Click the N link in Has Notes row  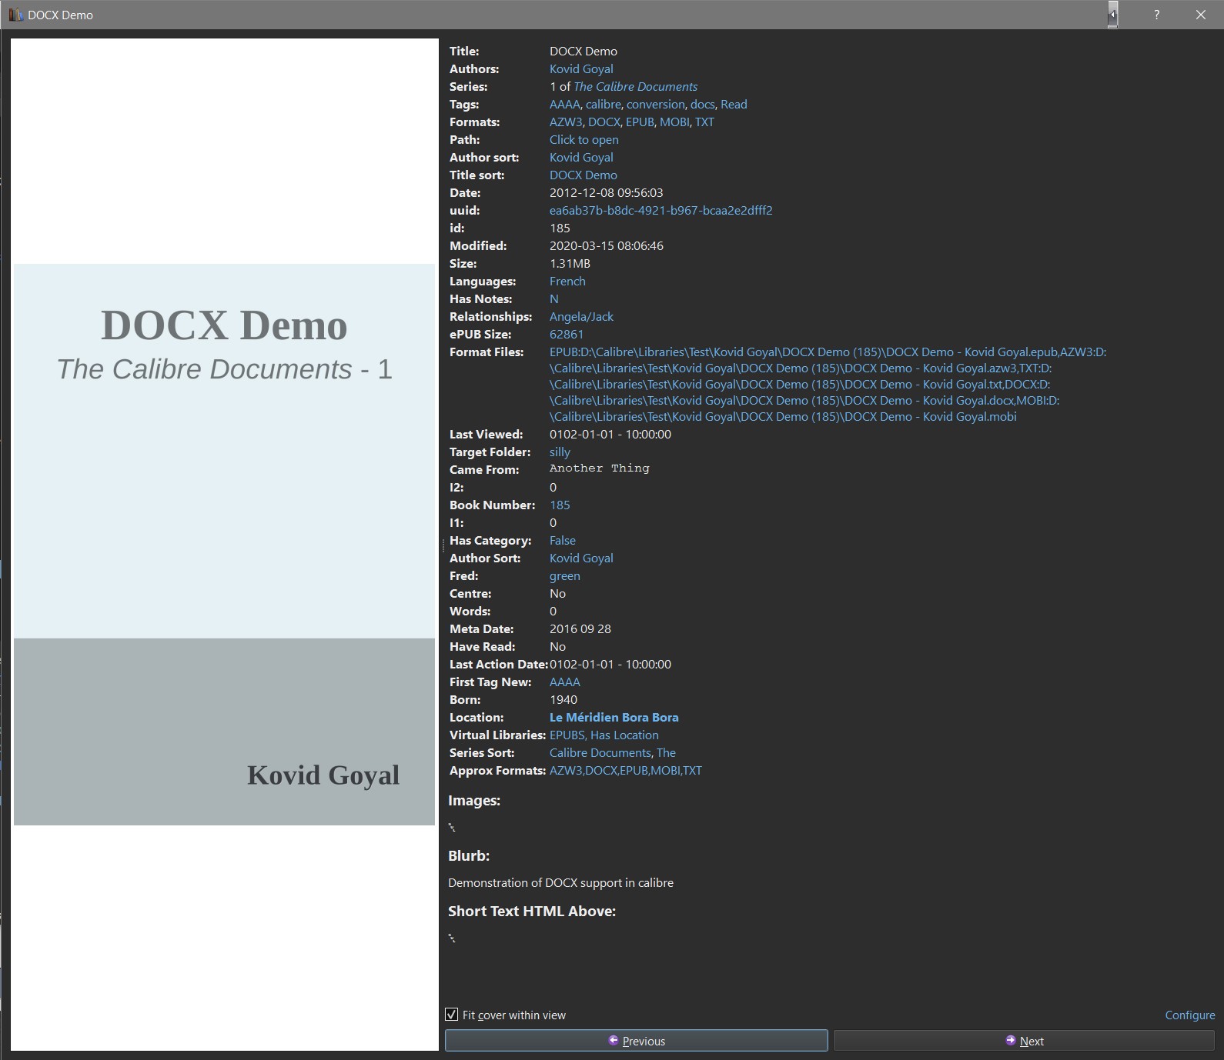pos(554,299)
